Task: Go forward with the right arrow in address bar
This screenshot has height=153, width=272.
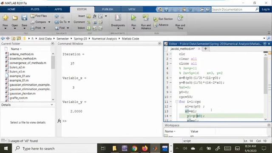Action: click(x=8, y=39)
